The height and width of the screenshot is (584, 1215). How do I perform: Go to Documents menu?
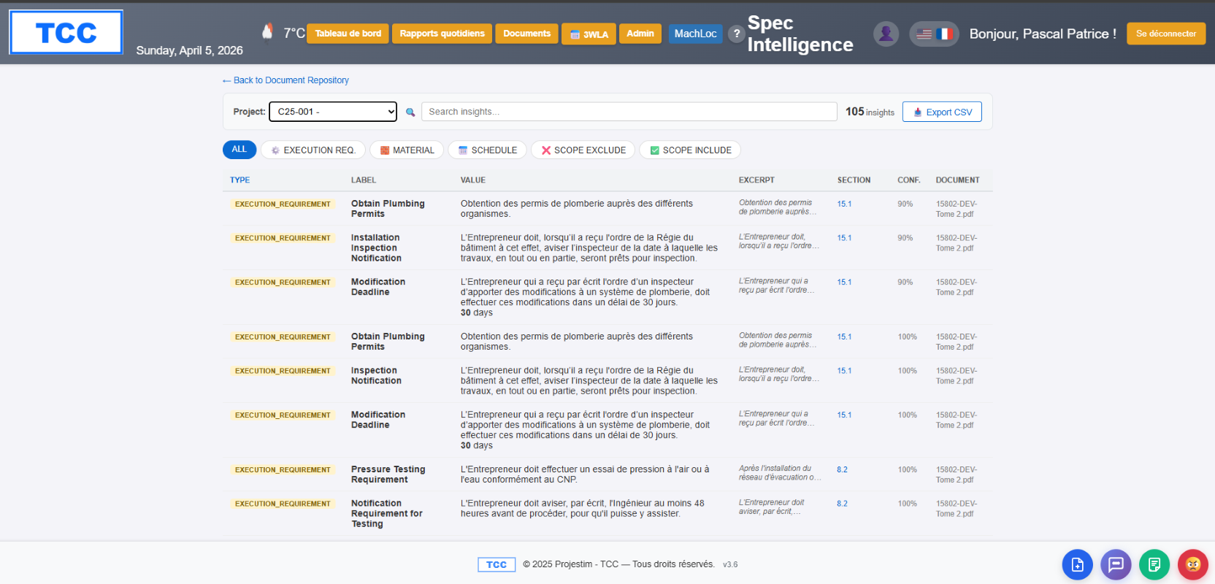(526, 34)
